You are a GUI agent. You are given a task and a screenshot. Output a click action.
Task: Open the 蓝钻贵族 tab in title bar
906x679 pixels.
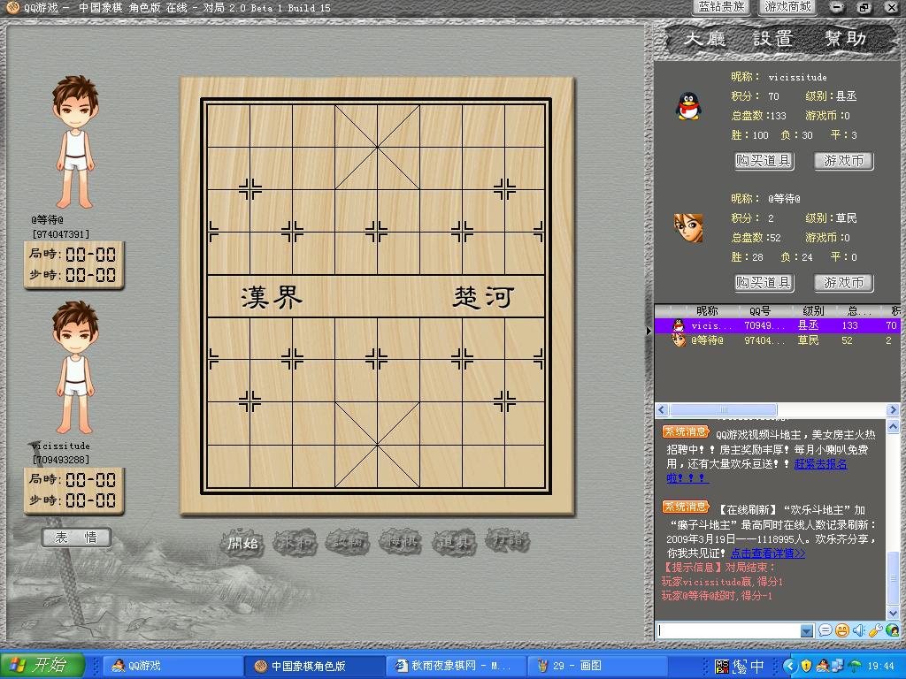722,7
